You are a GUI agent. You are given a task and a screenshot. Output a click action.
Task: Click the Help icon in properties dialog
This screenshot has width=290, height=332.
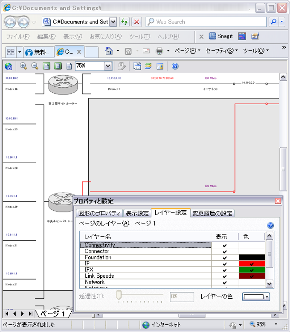[x=270, y=226]
